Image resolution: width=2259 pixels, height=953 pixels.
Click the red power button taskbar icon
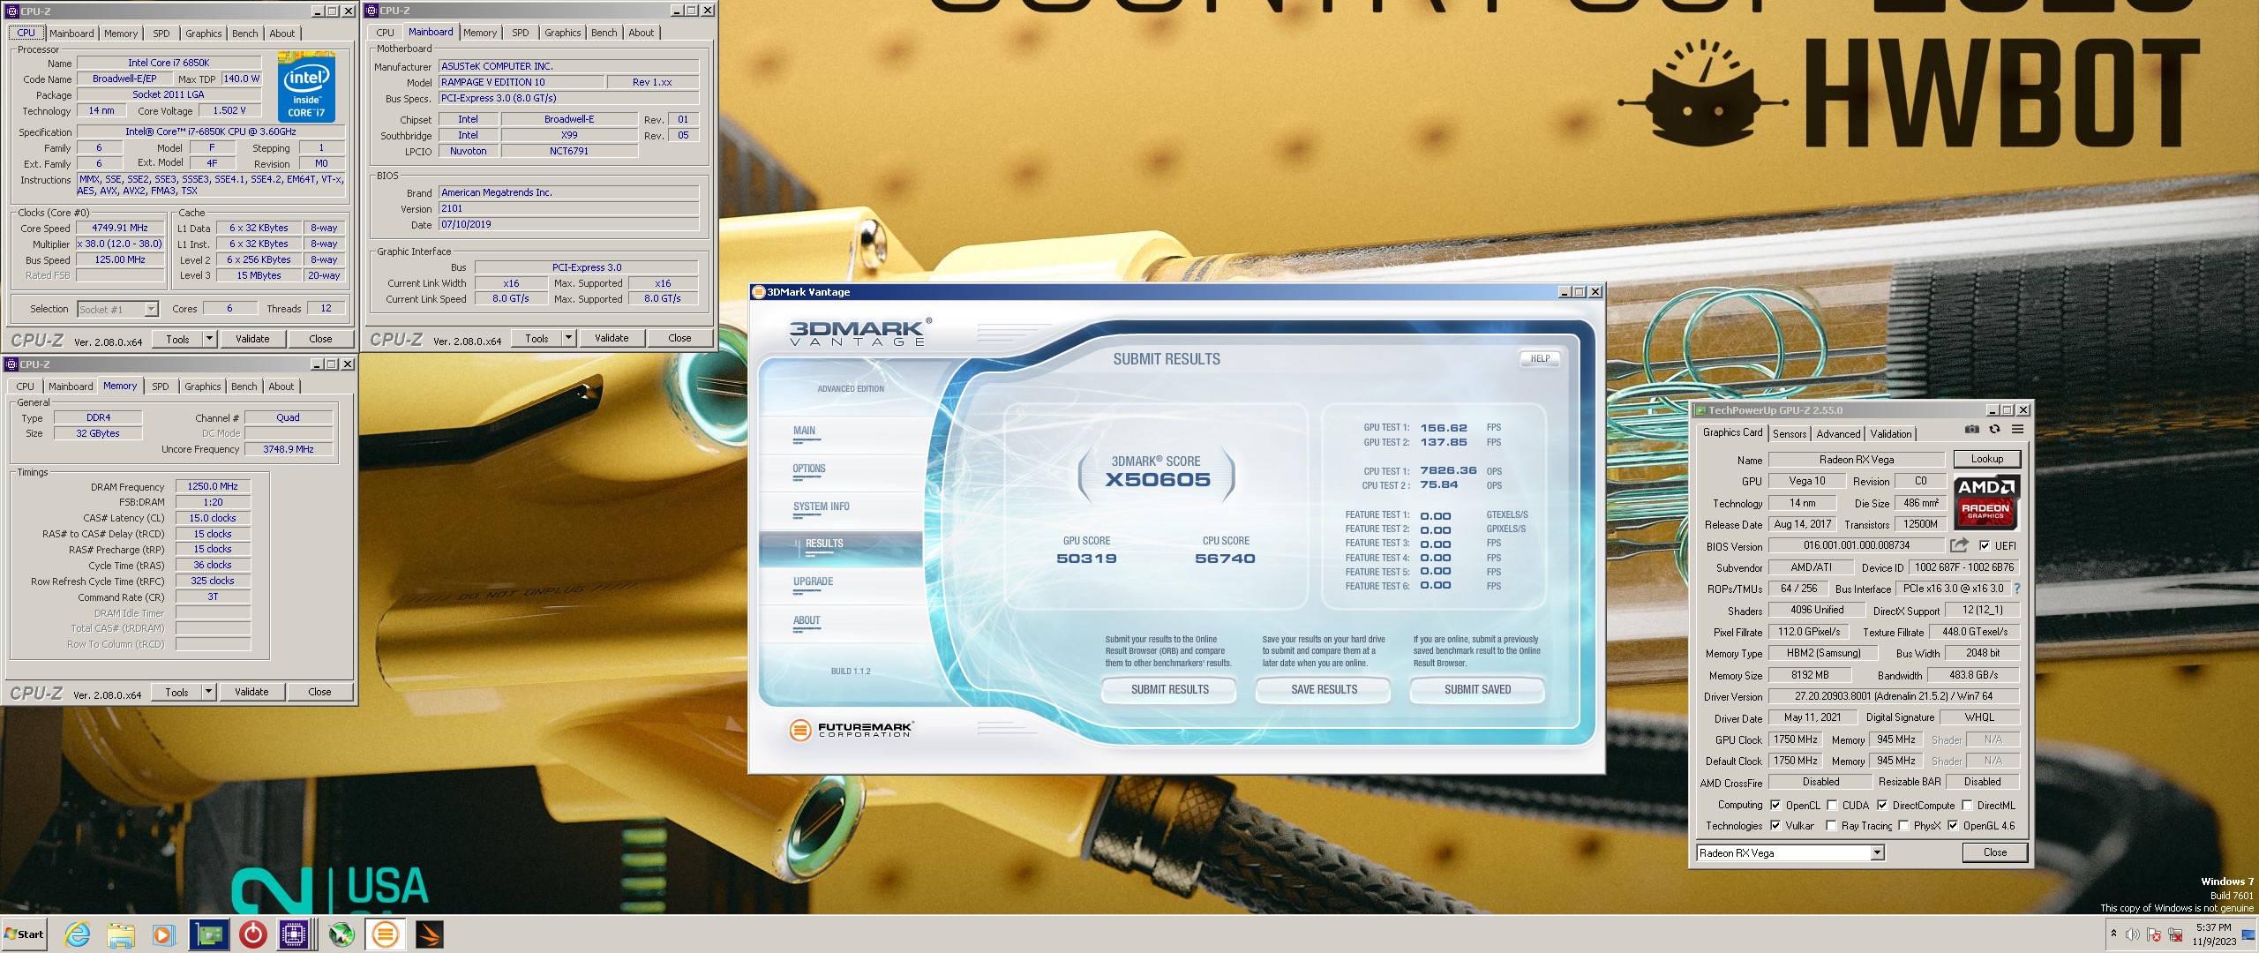point(252,934)
